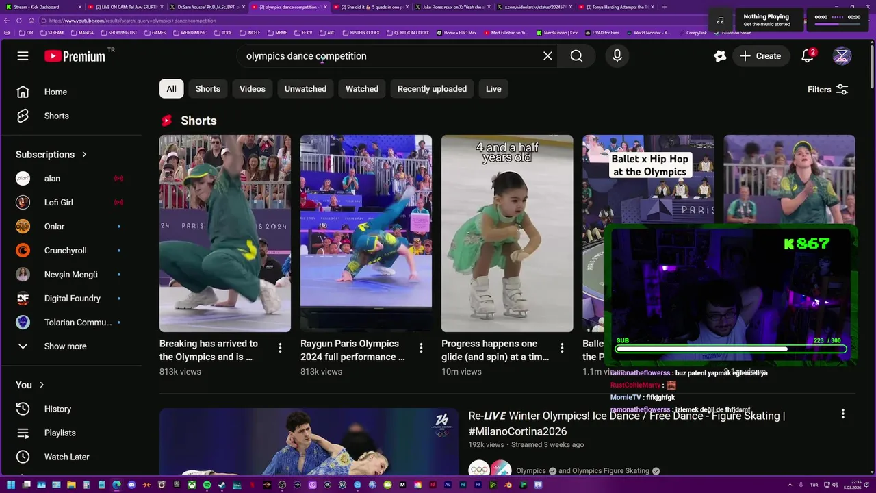Open options for Re-LIVE Winter Olympics video
Screen dimensions: 876x493
pyautogui.click(x=842, y=414)
